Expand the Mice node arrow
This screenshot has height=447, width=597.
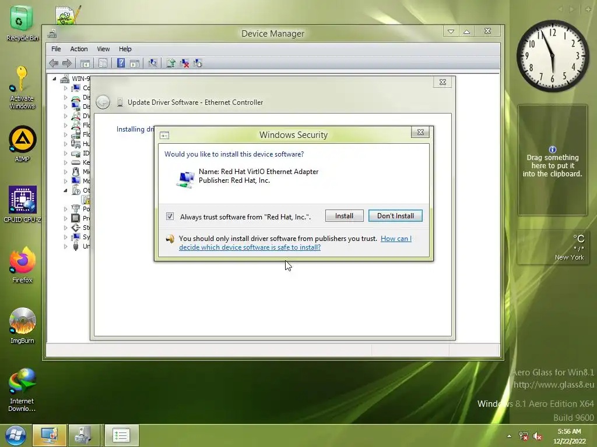click(x=65, y=172)
